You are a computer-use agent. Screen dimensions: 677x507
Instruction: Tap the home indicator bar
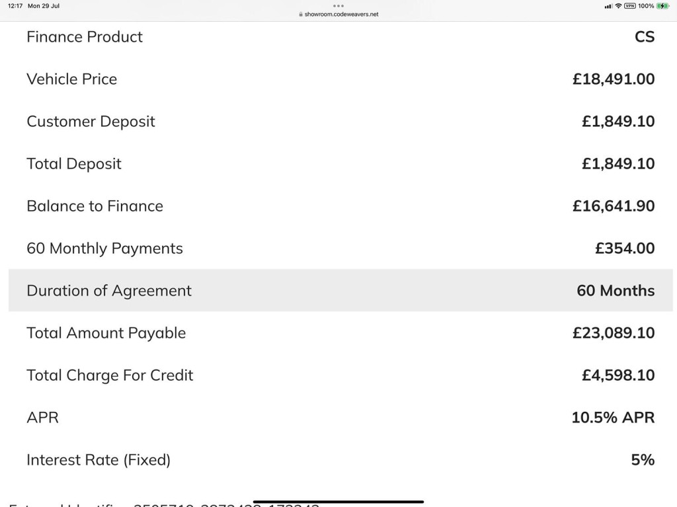pos(338,502)
